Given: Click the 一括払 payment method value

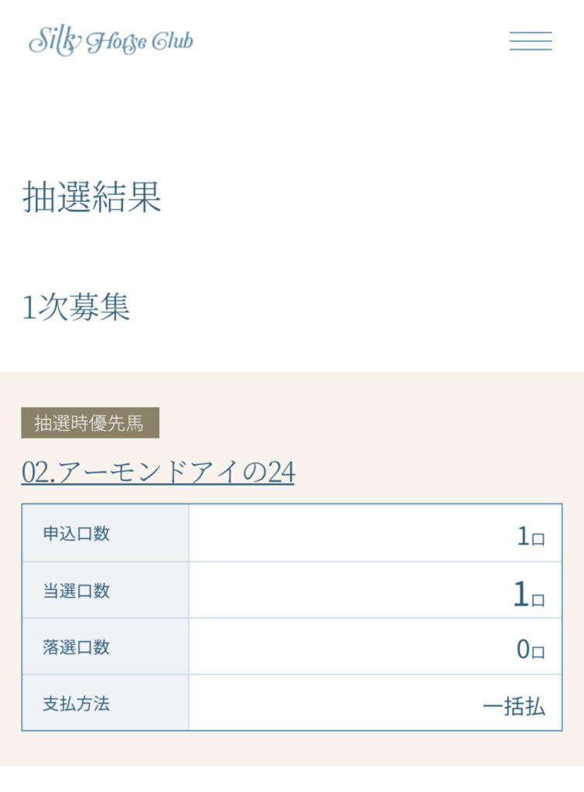Looking at the screenshot, I should [514, 705].
